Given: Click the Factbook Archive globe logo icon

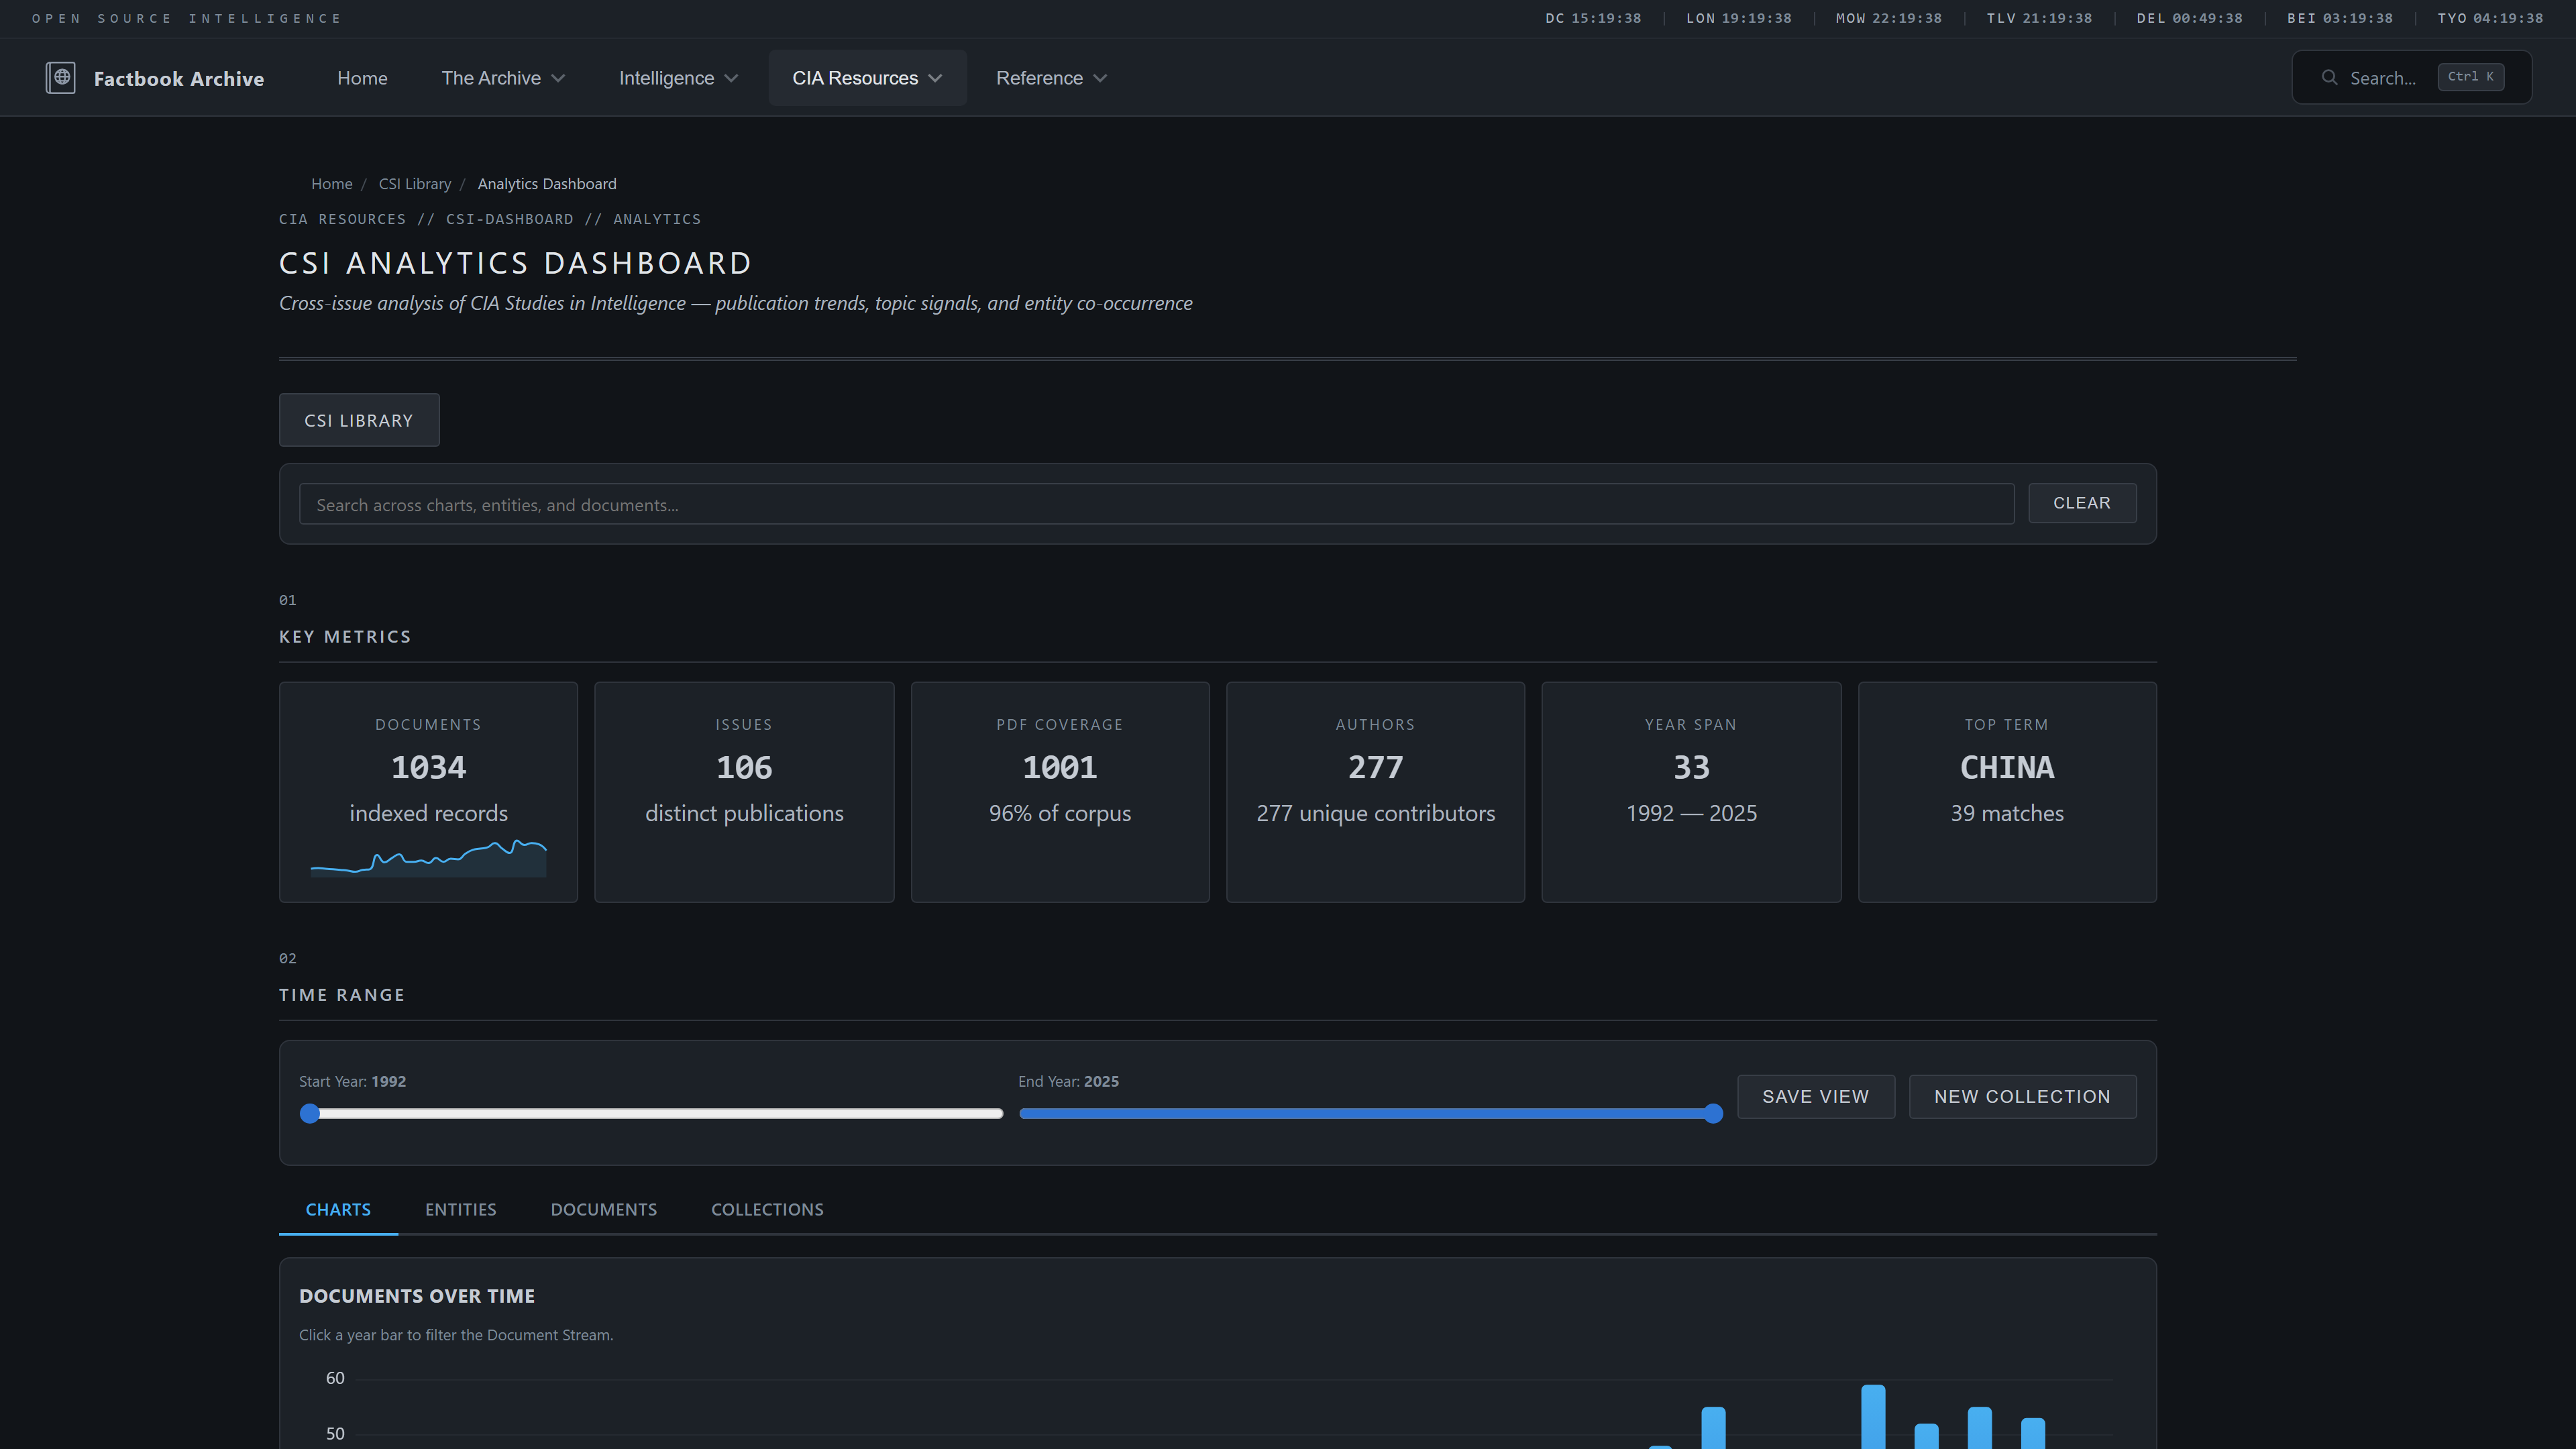Looking at the screenshot, I should pos(61,77).
